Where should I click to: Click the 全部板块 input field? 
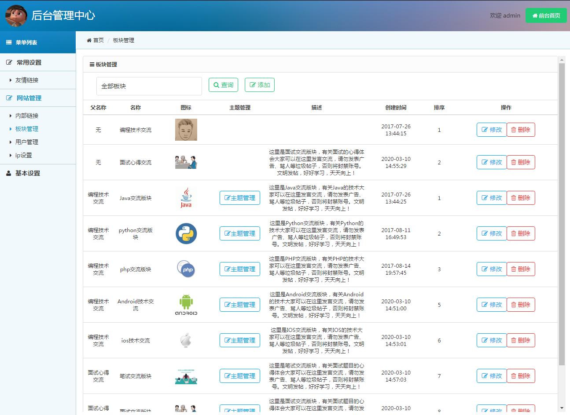point(149,86)
